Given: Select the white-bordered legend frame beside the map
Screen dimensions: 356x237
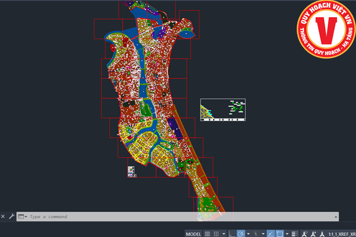Looking at the screenshot, I should point(223,110).
